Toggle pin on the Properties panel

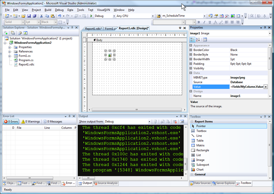point(265,27)
